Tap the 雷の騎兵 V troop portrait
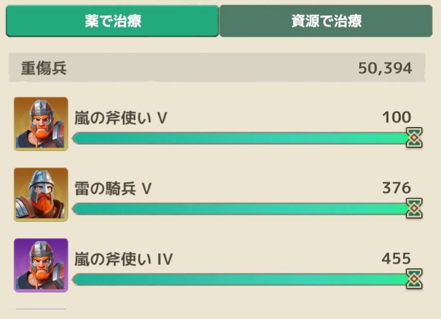The image size is (441, 319). pyautogui.click(x=41, y=195)
